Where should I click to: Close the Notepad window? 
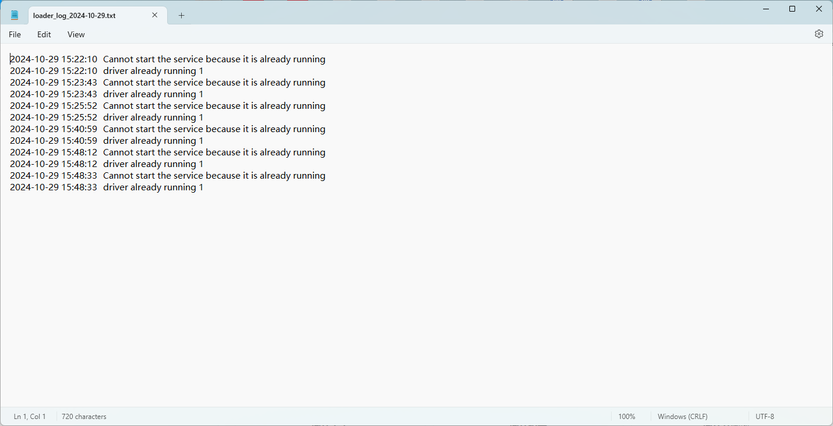point(819,9)
